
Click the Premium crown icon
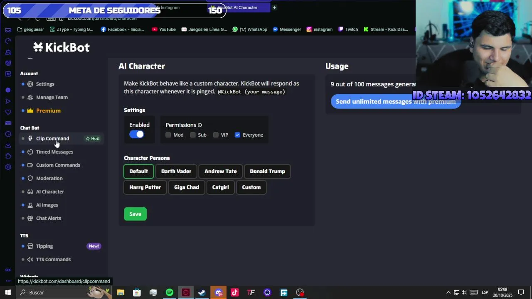tap(30, 110)
